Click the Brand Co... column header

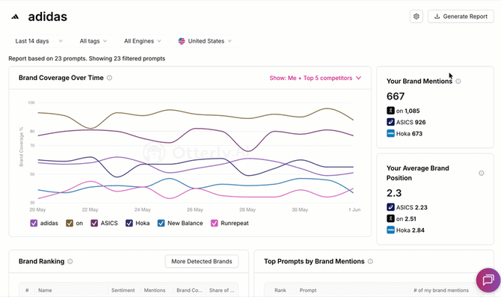(x=189, y=290)
